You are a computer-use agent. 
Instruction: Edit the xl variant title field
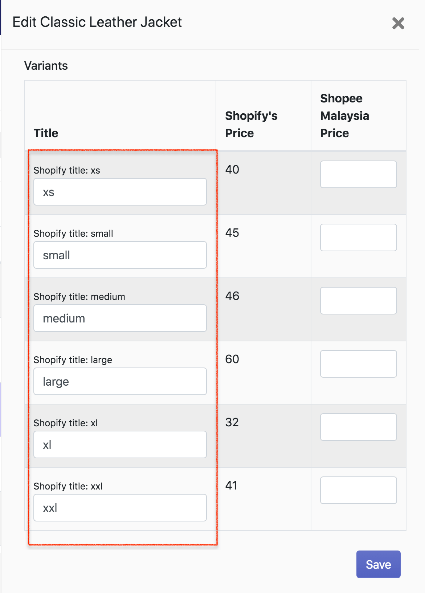point(120,444)
